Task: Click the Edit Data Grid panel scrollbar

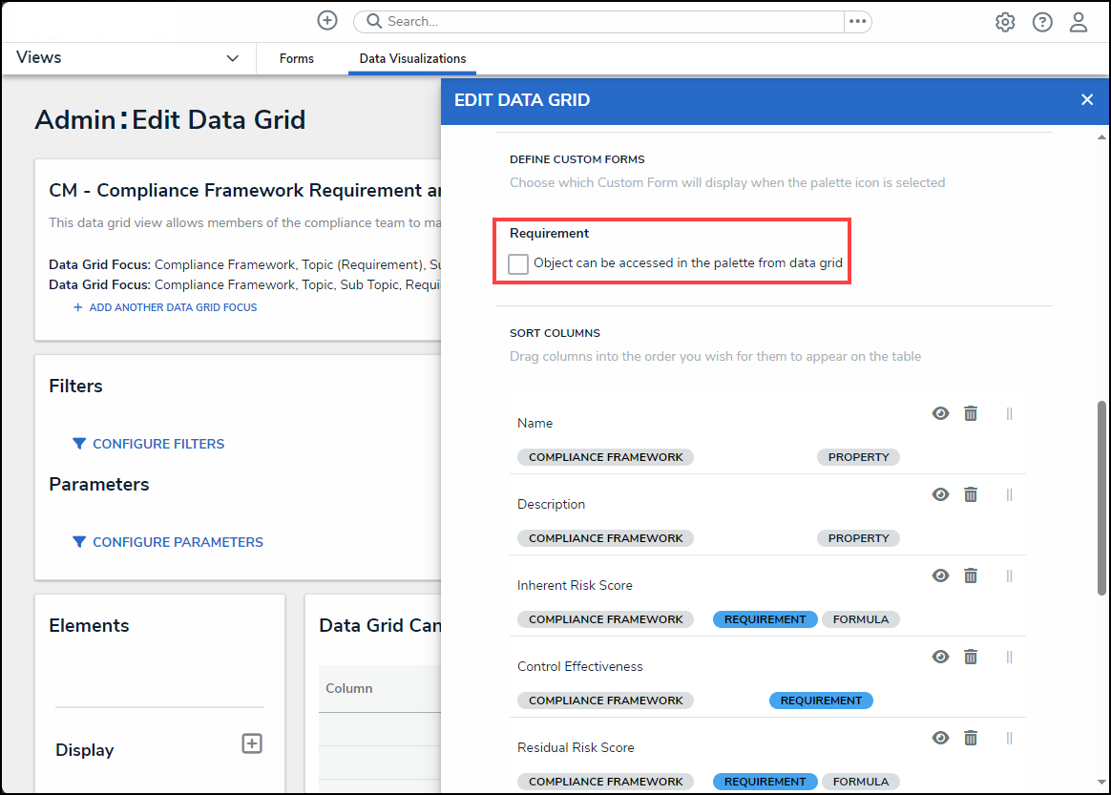Action: pyautogui.click(x=1101, y=496)
